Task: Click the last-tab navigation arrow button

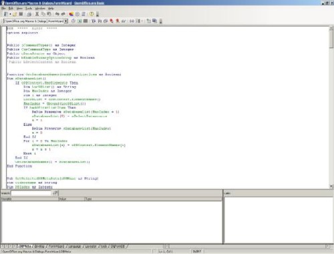Action: click(x=15, y=246)
